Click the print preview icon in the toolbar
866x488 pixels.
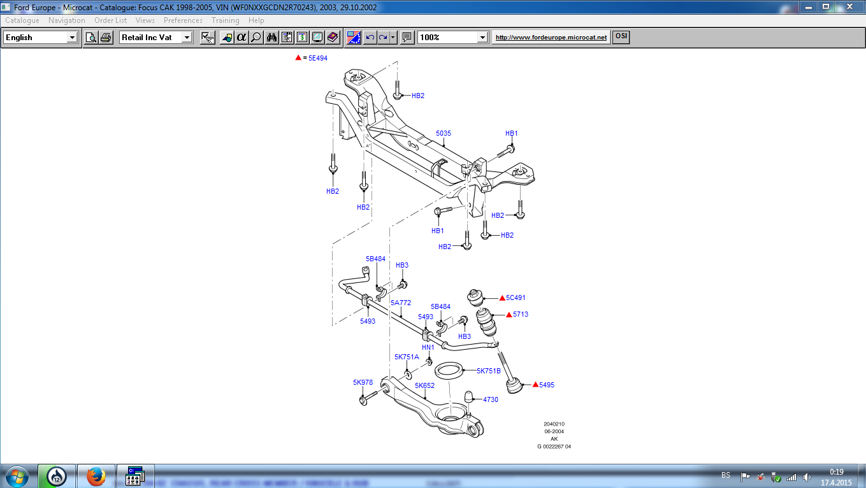[91, 38]
